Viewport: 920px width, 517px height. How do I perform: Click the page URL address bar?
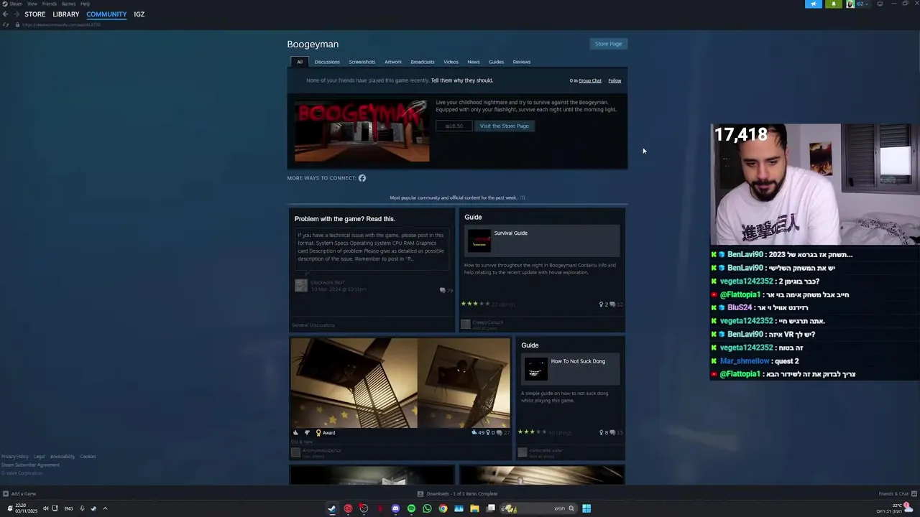(61, 24)
